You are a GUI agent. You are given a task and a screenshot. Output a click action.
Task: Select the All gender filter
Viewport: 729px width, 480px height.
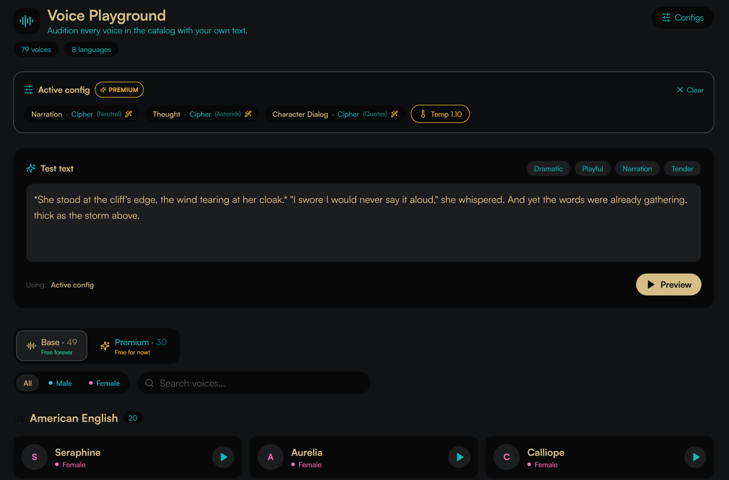point(28,383)
